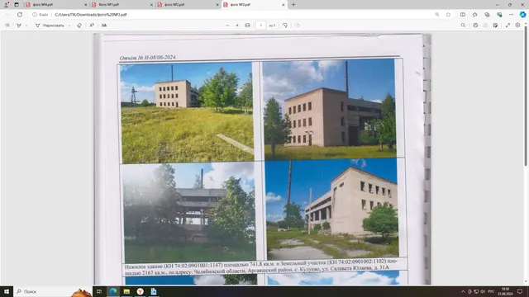Image resolution: width=529 pixels, height=297 pixels.
Task: Select the Нарисовать draw tool
Action: [50, 26]
